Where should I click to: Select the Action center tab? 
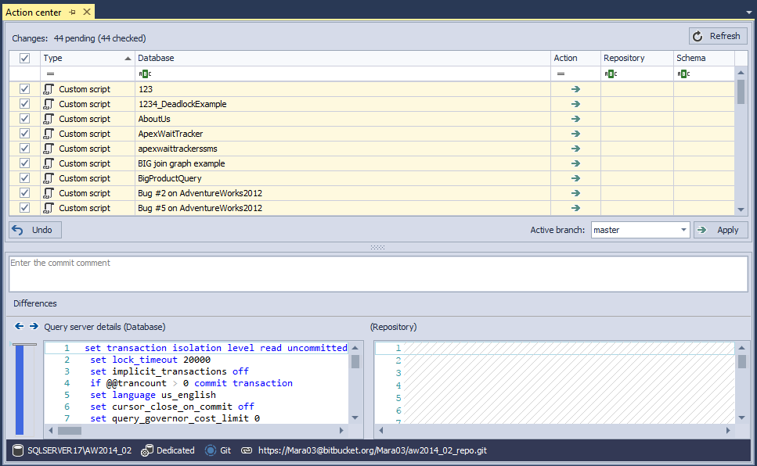tap(33, 13)
